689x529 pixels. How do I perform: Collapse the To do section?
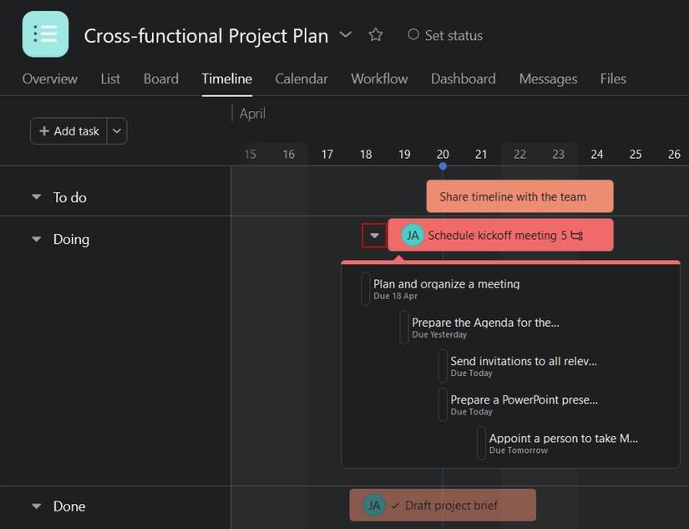pyautogui.click(x=37, y=197)
